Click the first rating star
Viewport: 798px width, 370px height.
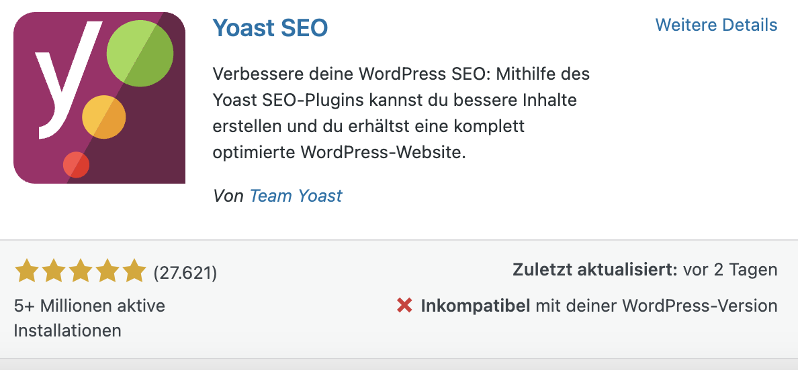coord(26,271)
